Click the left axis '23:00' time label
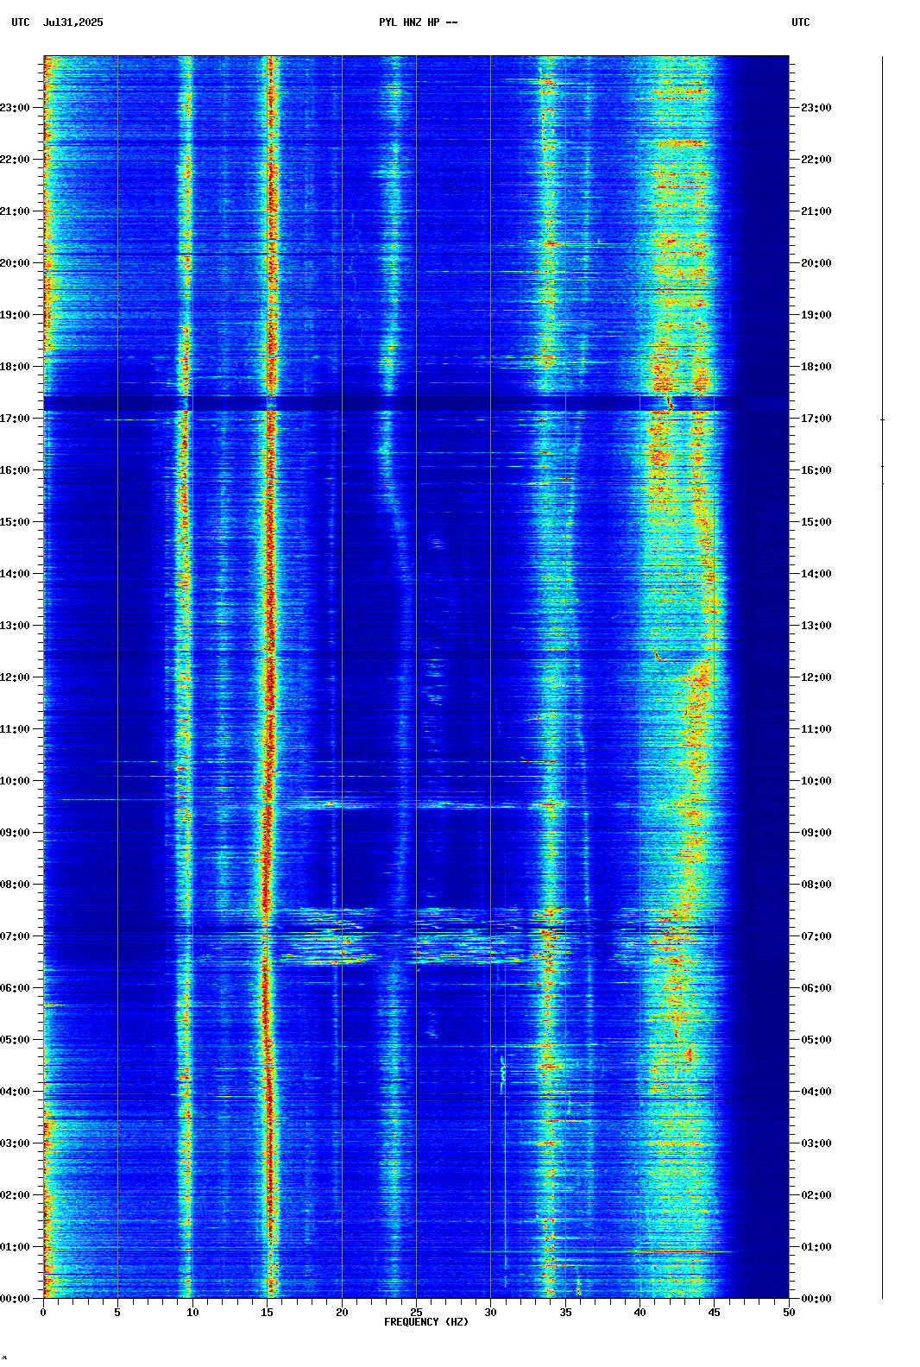This screenshot has width=920, height=1367. coord(15,108)
